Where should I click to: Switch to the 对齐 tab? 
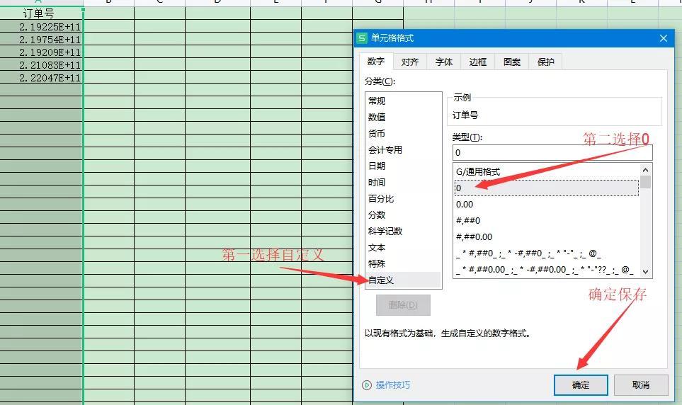(x=410, y=62)
